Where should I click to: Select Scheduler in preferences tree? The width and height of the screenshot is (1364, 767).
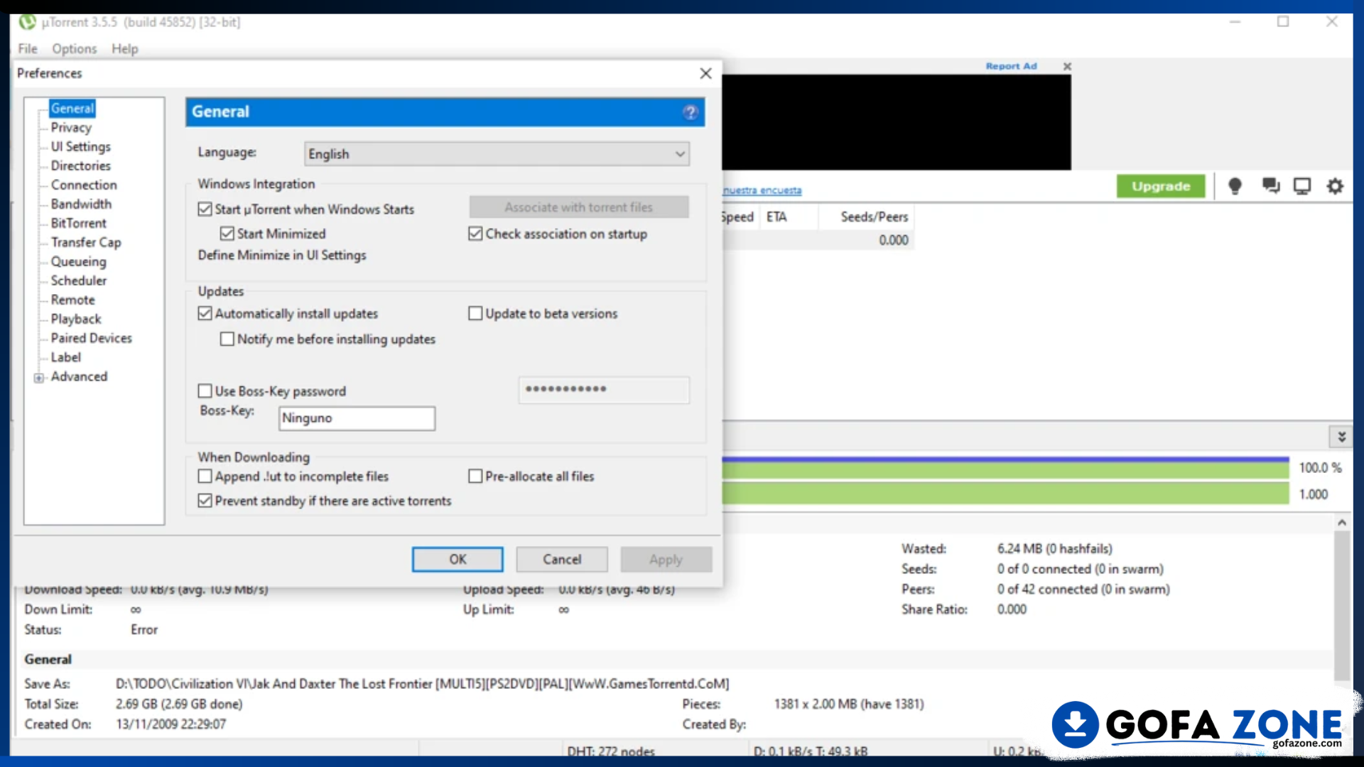(x=78, y=281)
